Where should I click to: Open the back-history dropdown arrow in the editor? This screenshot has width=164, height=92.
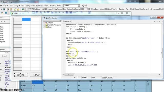pyautogui.click(x=157, y=21)
